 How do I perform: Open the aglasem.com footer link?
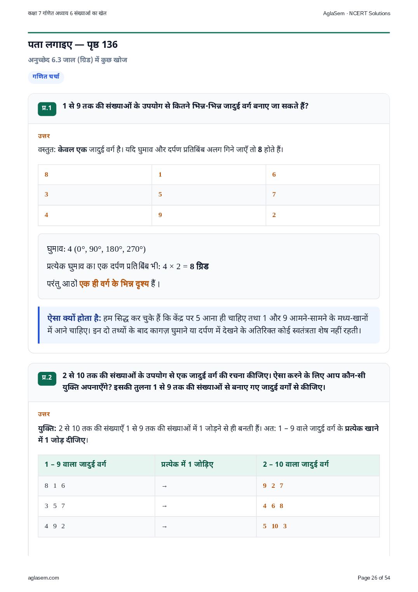coord(44,578)
